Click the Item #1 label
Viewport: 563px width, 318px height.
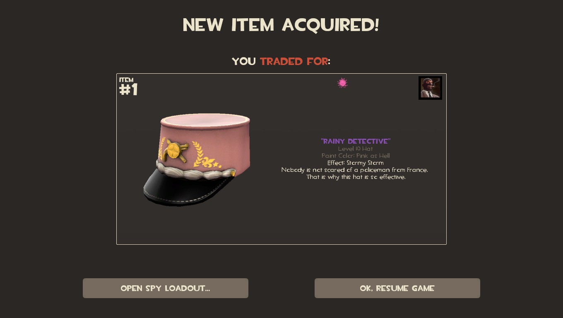tap(128, 87)
